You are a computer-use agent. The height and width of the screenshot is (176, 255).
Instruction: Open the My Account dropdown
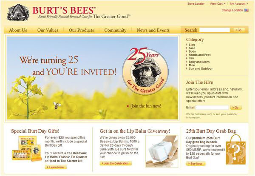pos(239,3)
